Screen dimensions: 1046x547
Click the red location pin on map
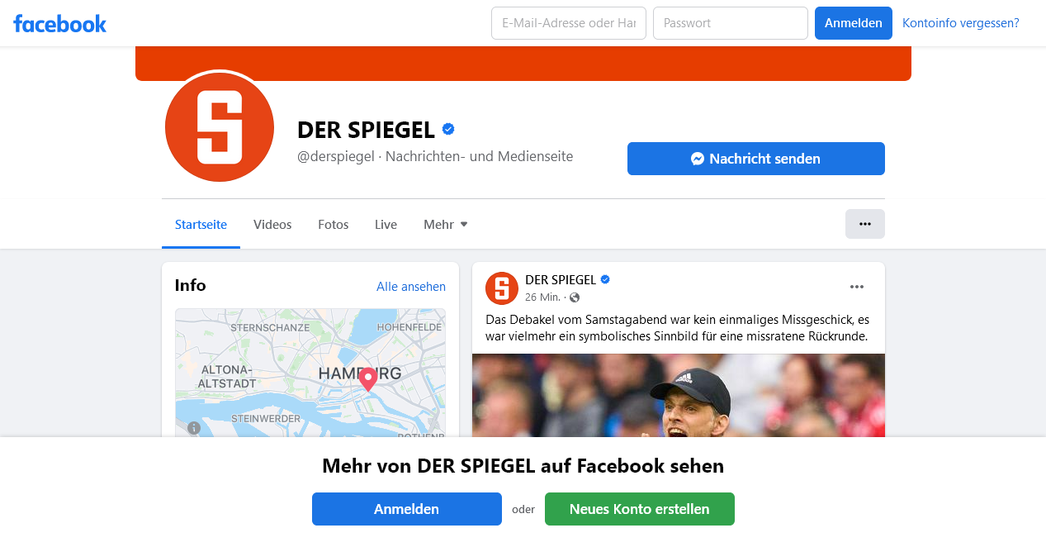[x=368, y=379]
